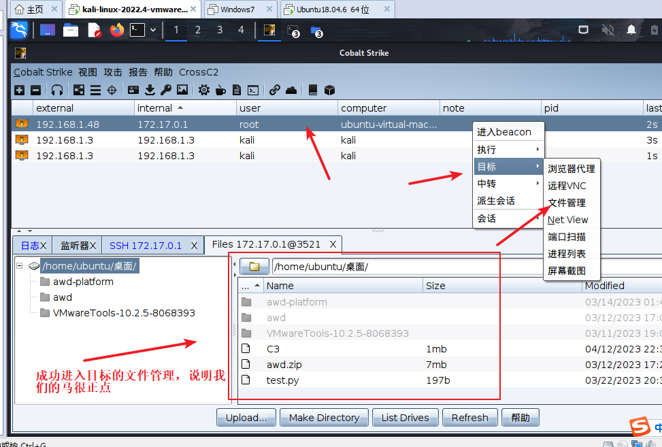Click the cube About icon in toolbar

tap(330, 90)
